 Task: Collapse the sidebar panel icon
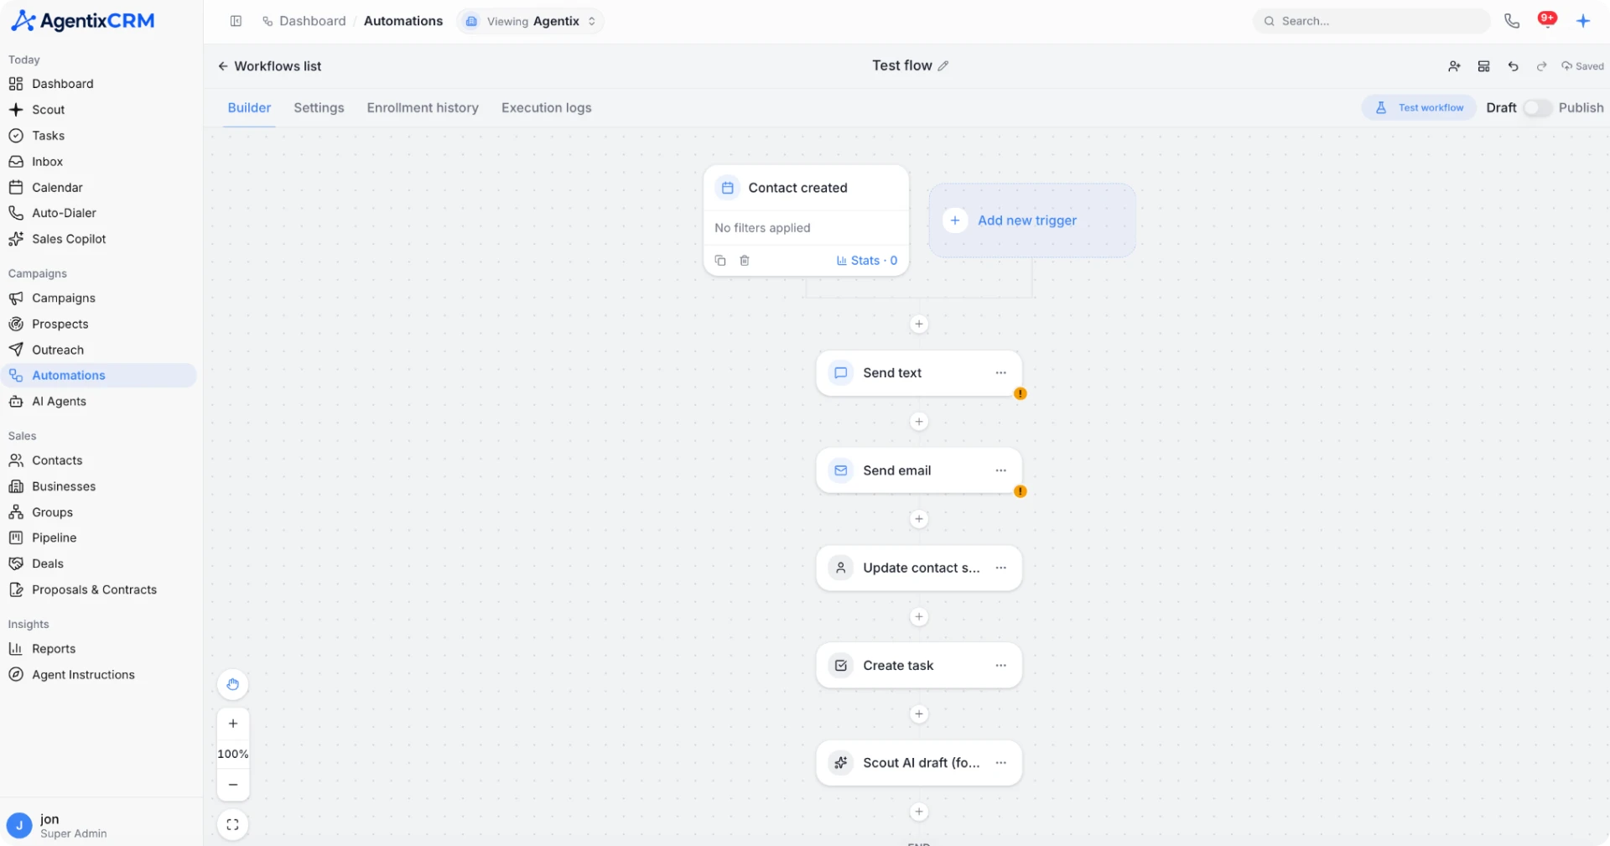click(x=236, y=21)
